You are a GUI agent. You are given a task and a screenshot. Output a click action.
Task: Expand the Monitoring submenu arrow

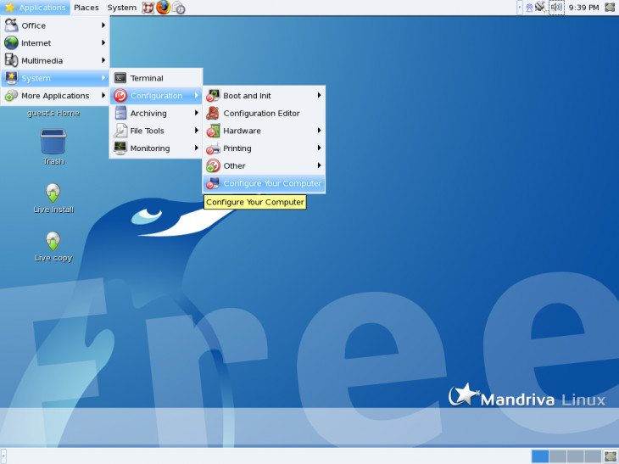197,148
